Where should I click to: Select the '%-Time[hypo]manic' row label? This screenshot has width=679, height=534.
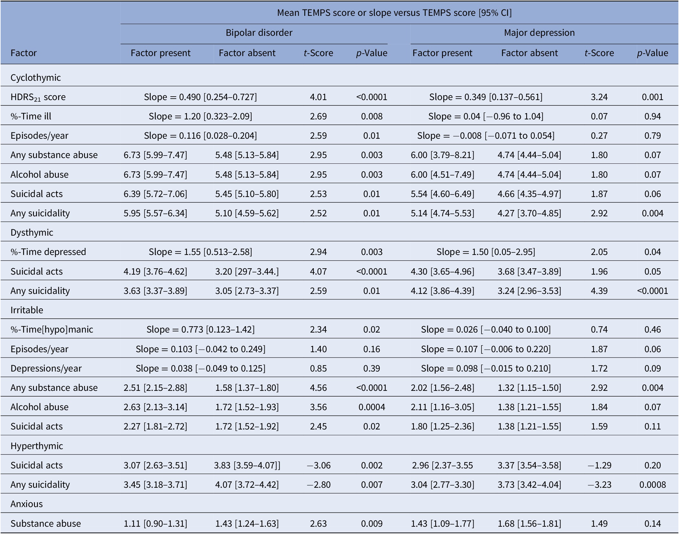(52, 329)
